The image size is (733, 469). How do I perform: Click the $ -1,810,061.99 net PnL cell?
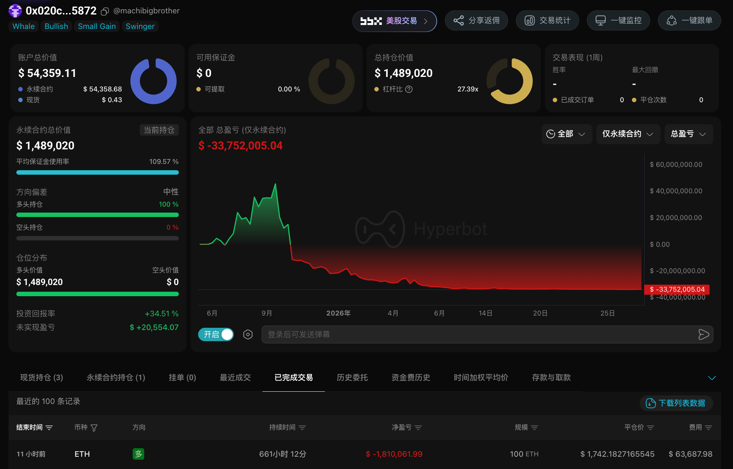point(394,454)
